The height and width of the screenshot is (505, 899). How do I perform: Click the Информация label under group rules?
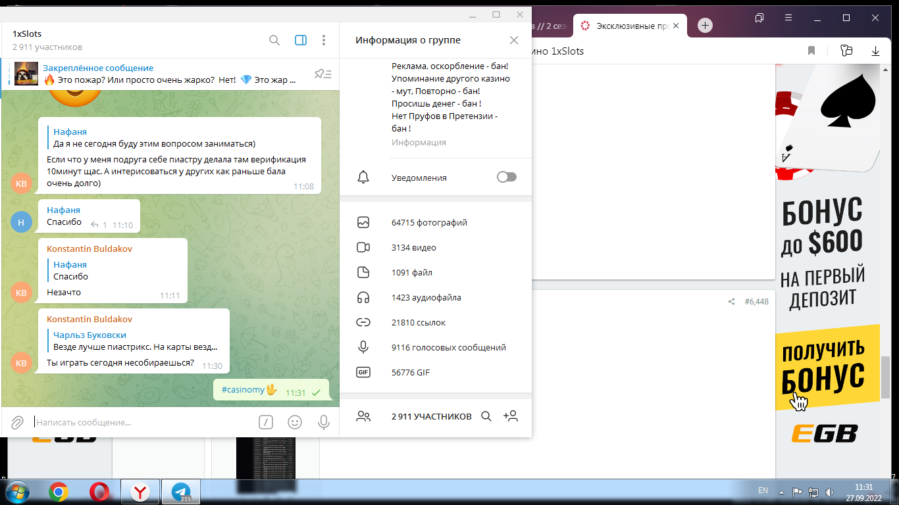419,142
